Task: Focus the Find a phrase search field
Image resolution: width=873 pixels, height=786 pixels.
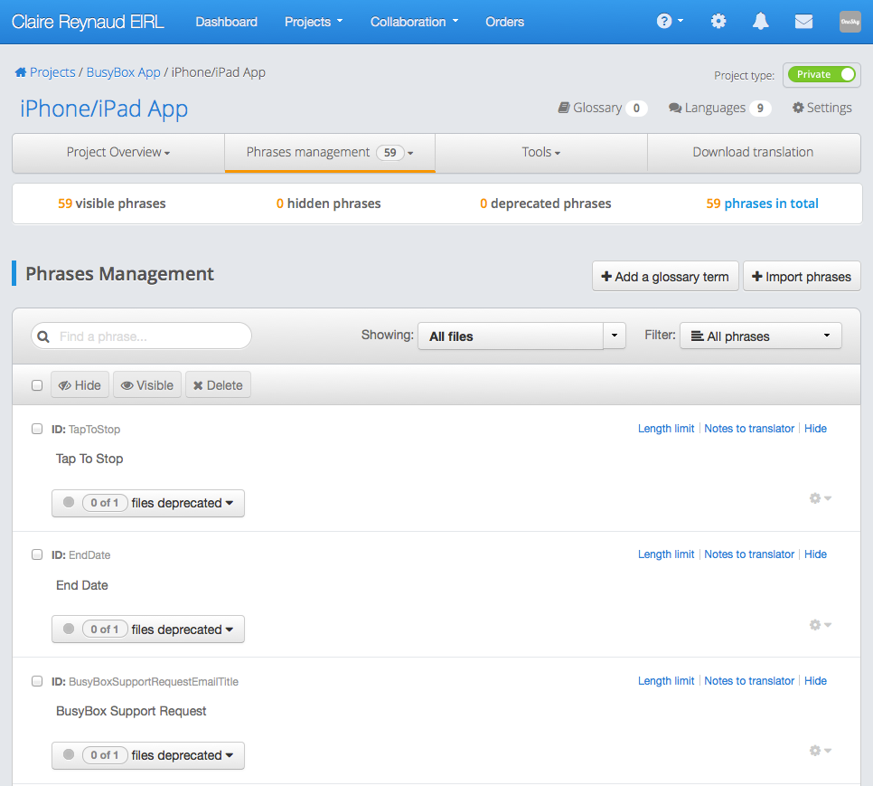Action: (141, 336)
